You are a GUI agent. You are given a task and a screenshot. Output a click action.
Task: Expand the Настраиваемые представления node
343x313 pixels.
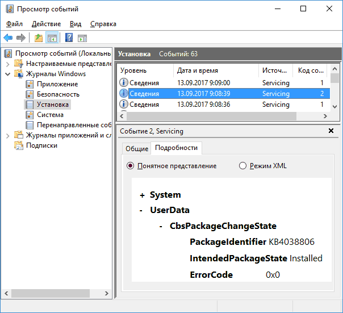point(7,64)
